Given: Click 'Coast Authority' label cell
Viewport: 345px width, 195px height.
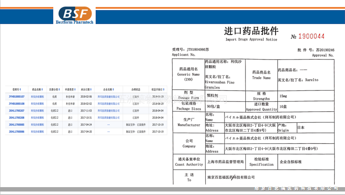Looking at the screenshot, I should 189,162.
